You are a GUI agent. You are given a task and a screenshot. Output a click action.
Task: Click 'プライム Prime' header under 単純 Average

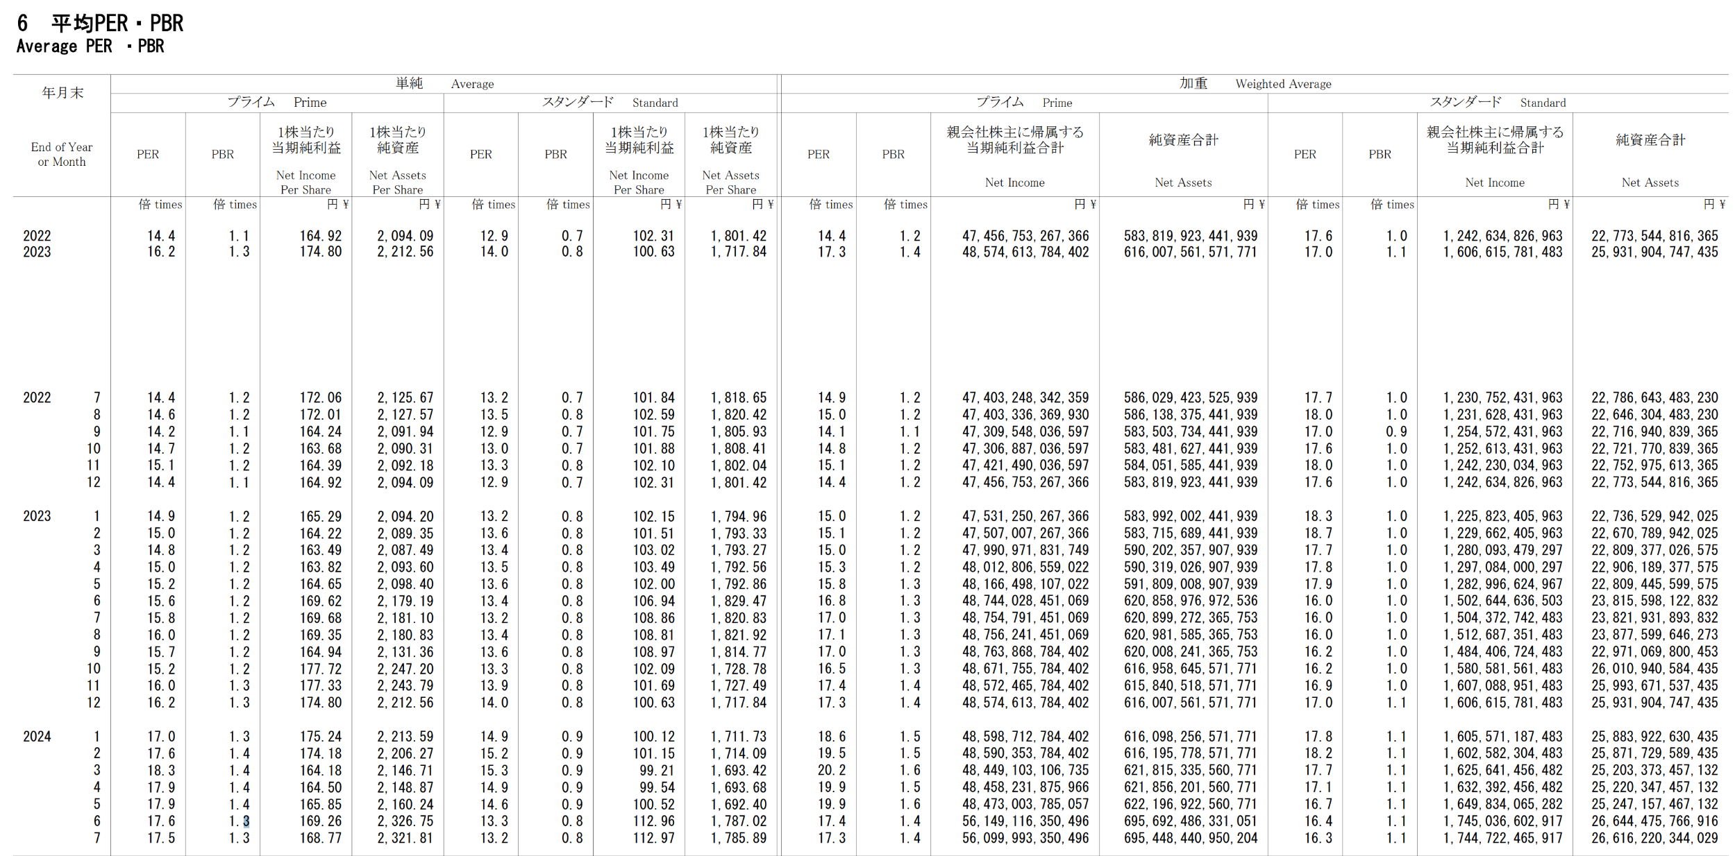pyautogui.click(x=277, y=102)
